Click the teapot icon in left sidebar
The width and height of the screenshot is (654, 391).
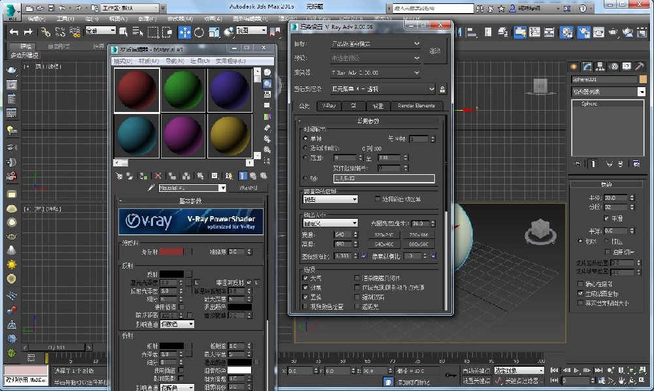pos(12,70)
